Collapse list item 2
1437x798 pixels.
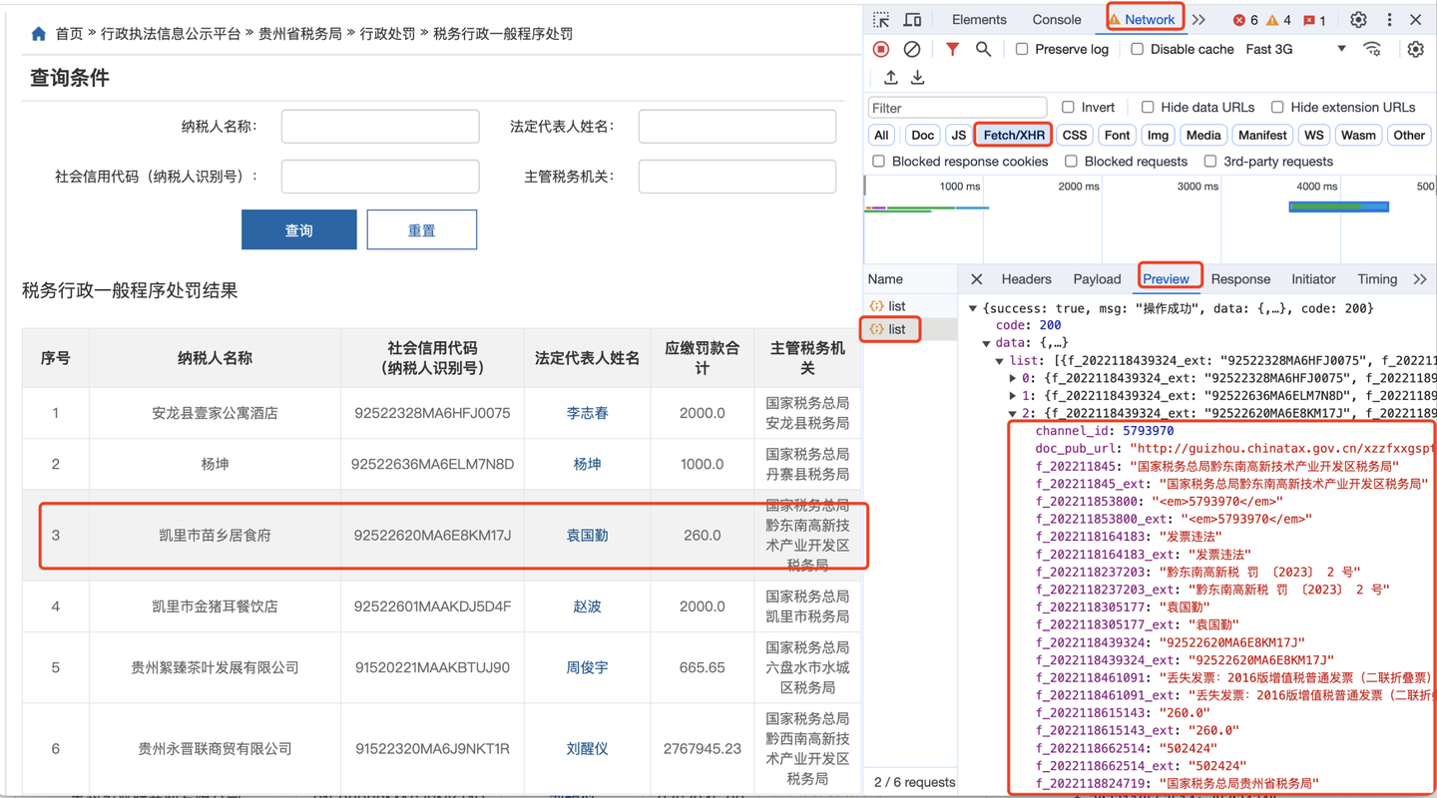click(1013, 413)
